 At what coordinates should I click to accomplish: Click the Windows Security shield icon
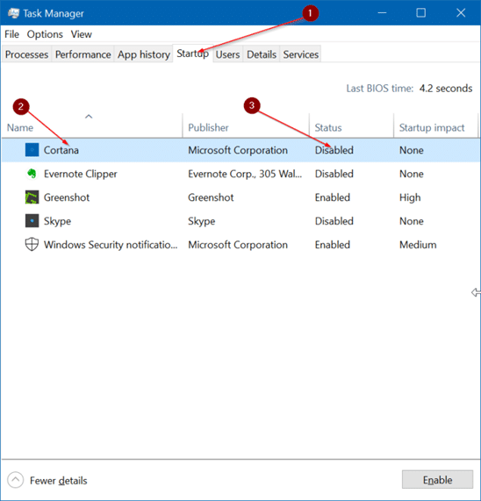[32, 245]
